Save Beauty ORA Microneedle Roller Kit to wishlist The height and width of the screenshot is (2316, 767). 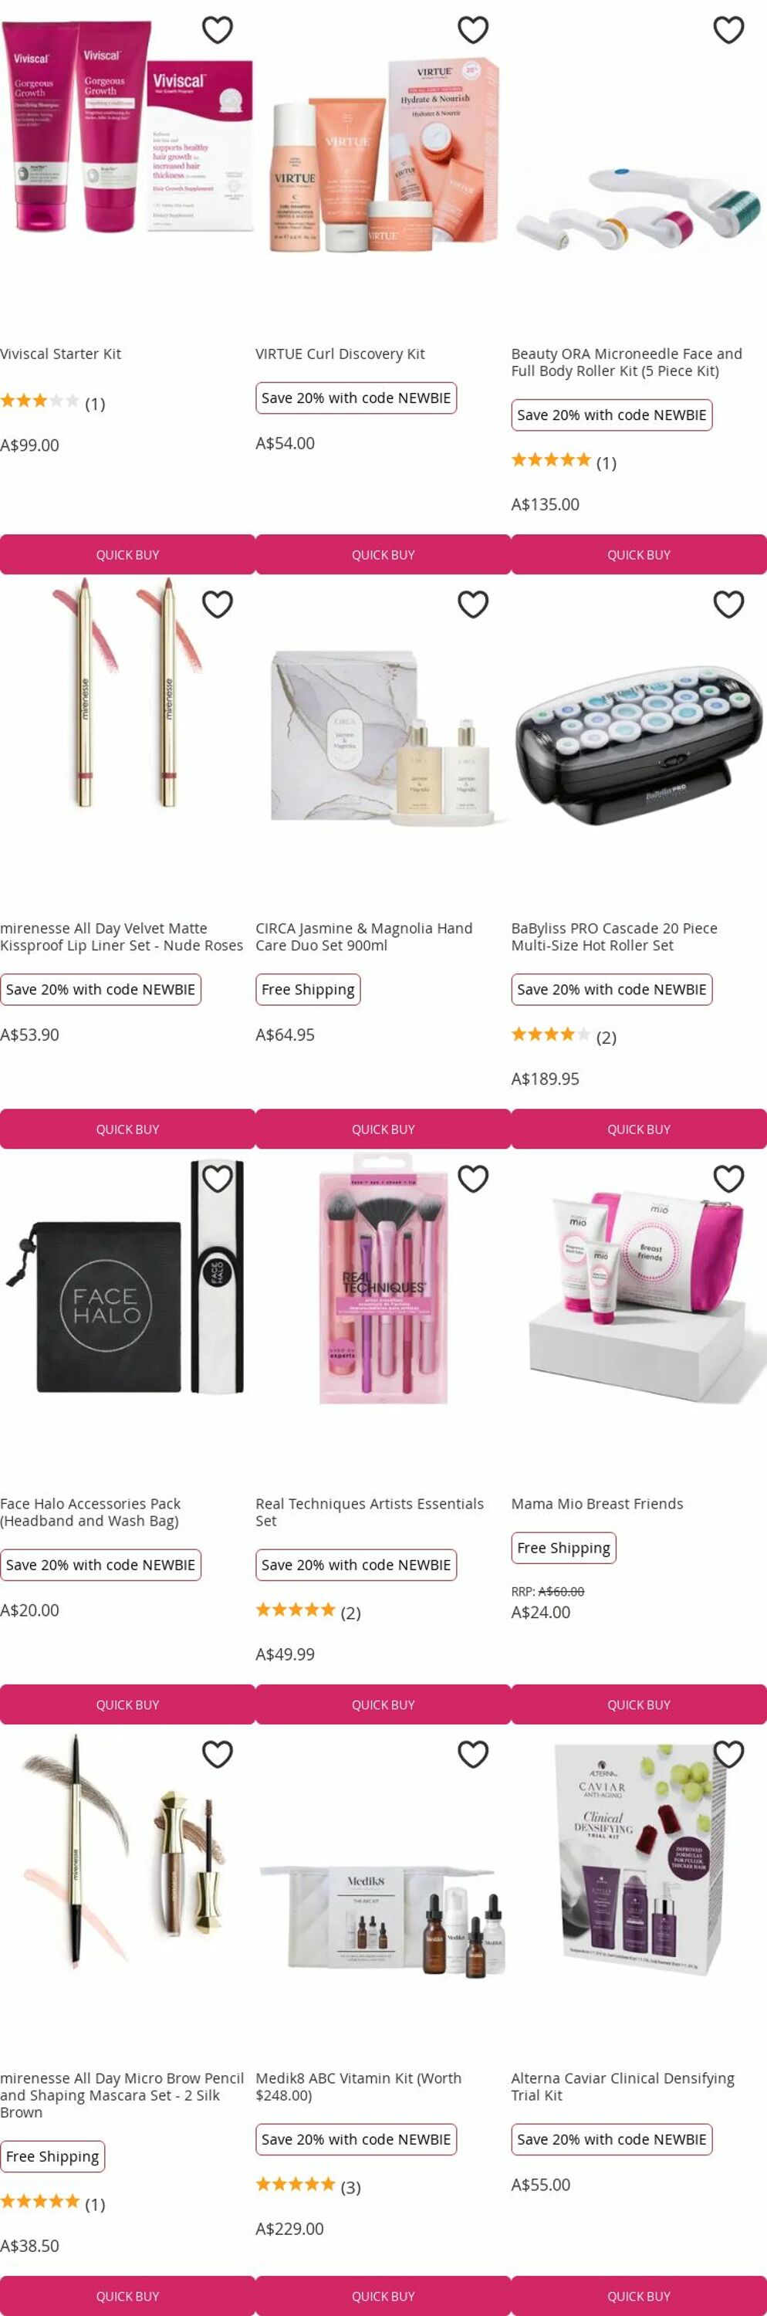(728, 29)
